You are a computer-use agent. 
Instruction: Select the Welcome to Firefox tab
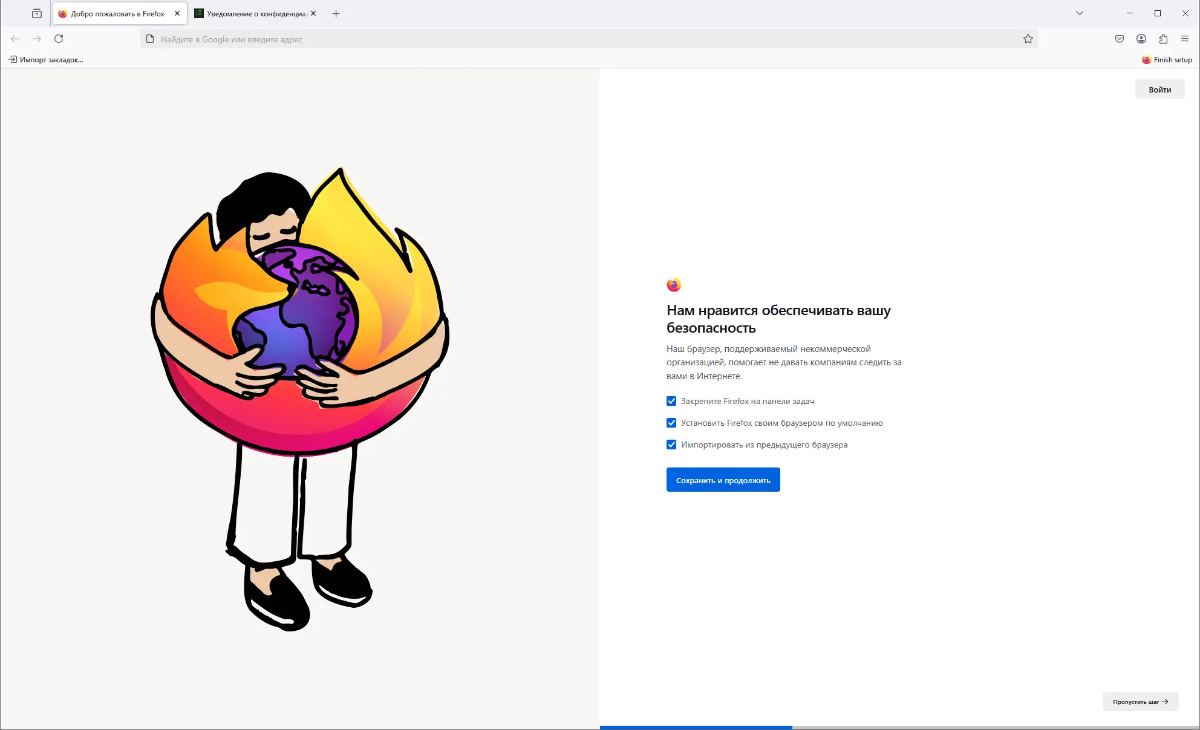pyautogui.click(x=115, y=13)
